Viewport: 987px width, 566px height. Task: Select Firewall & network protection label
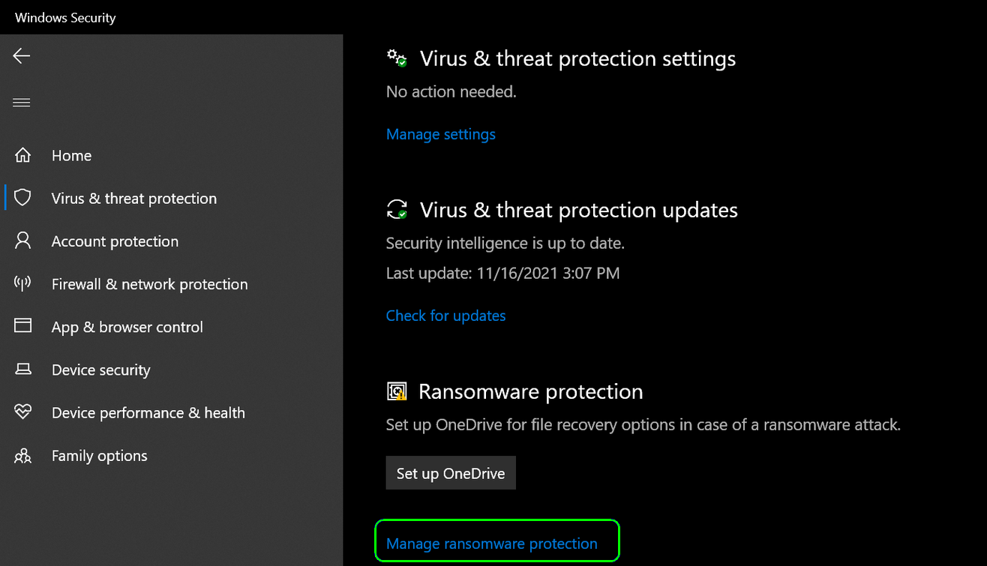point(149,284)
